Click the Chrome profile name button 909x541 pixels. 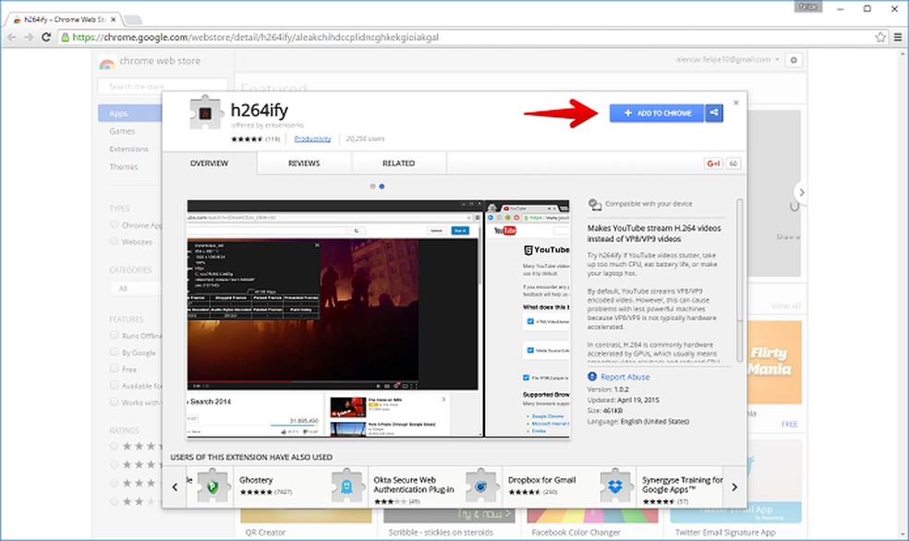pyautogui.click(x=807, y=7)
